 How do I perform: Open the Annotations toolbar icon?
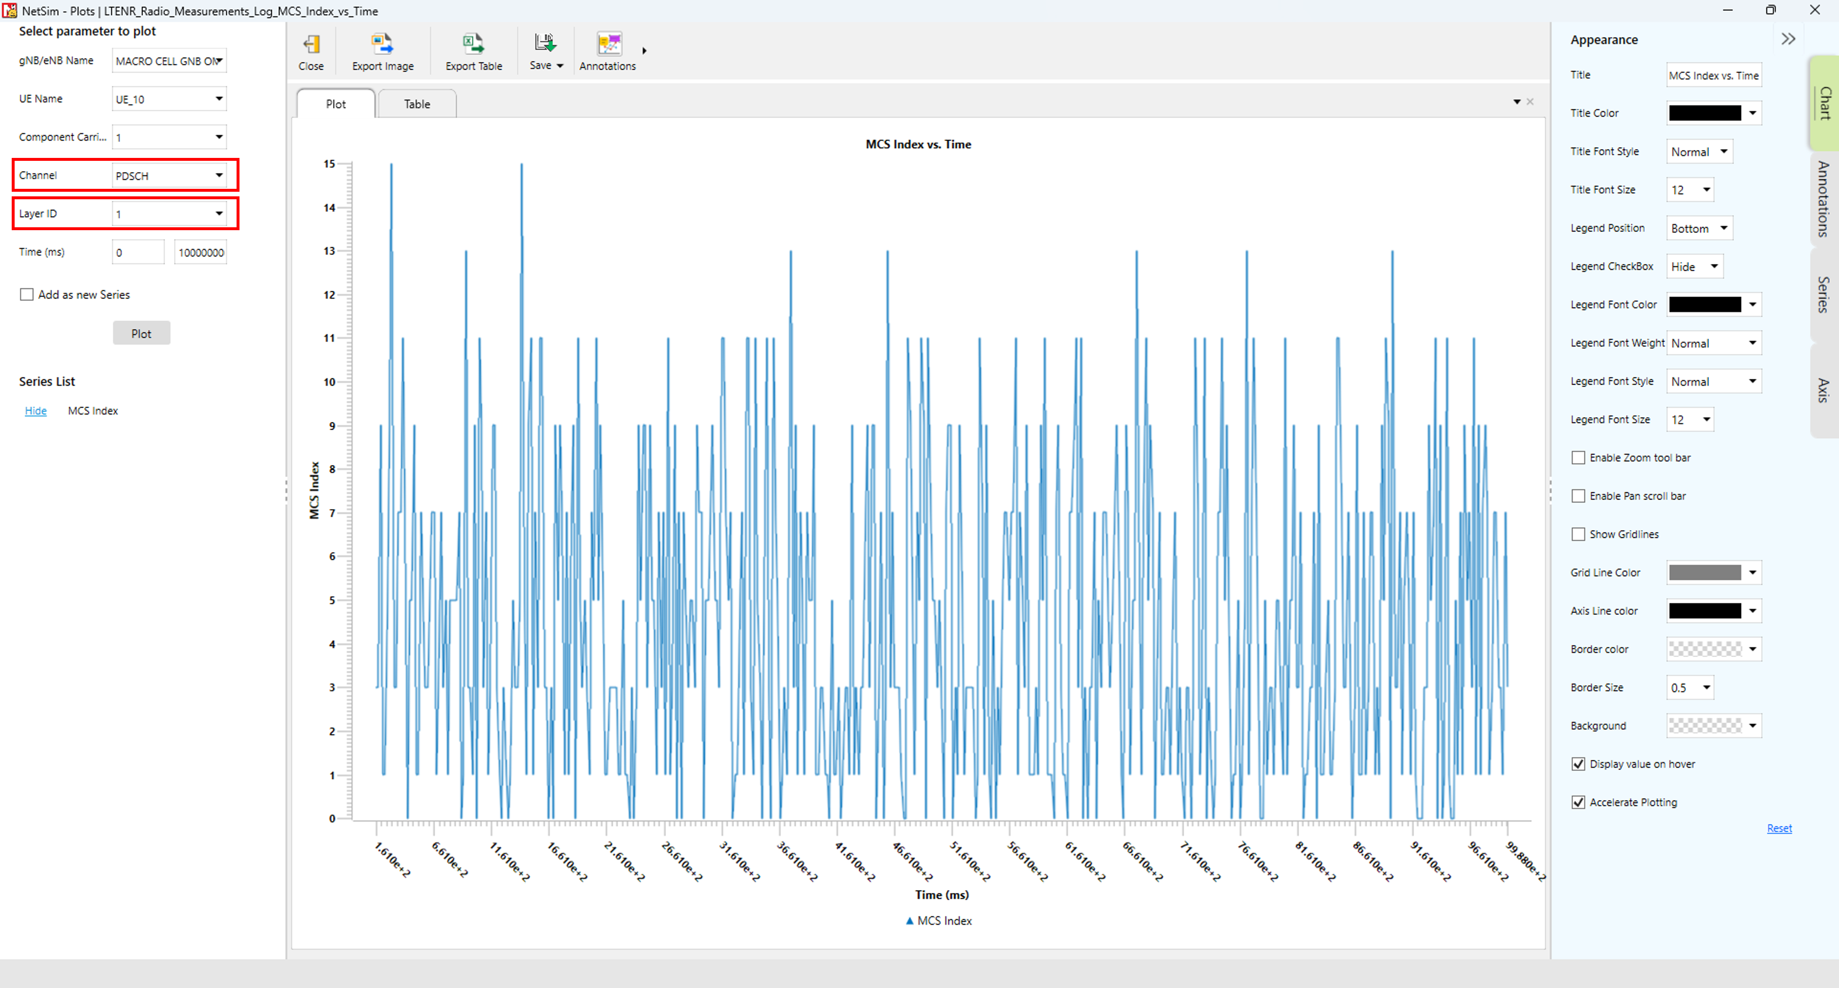(x=608, y=44)
